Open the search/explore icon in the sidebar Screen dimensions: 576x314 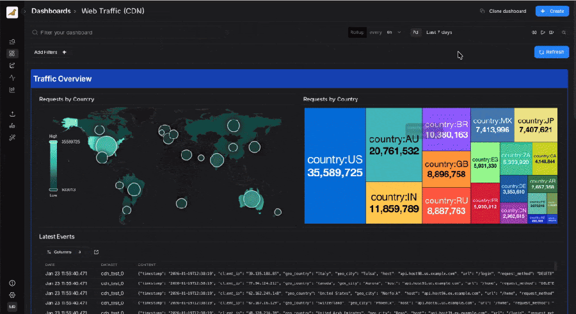point(12,42)
